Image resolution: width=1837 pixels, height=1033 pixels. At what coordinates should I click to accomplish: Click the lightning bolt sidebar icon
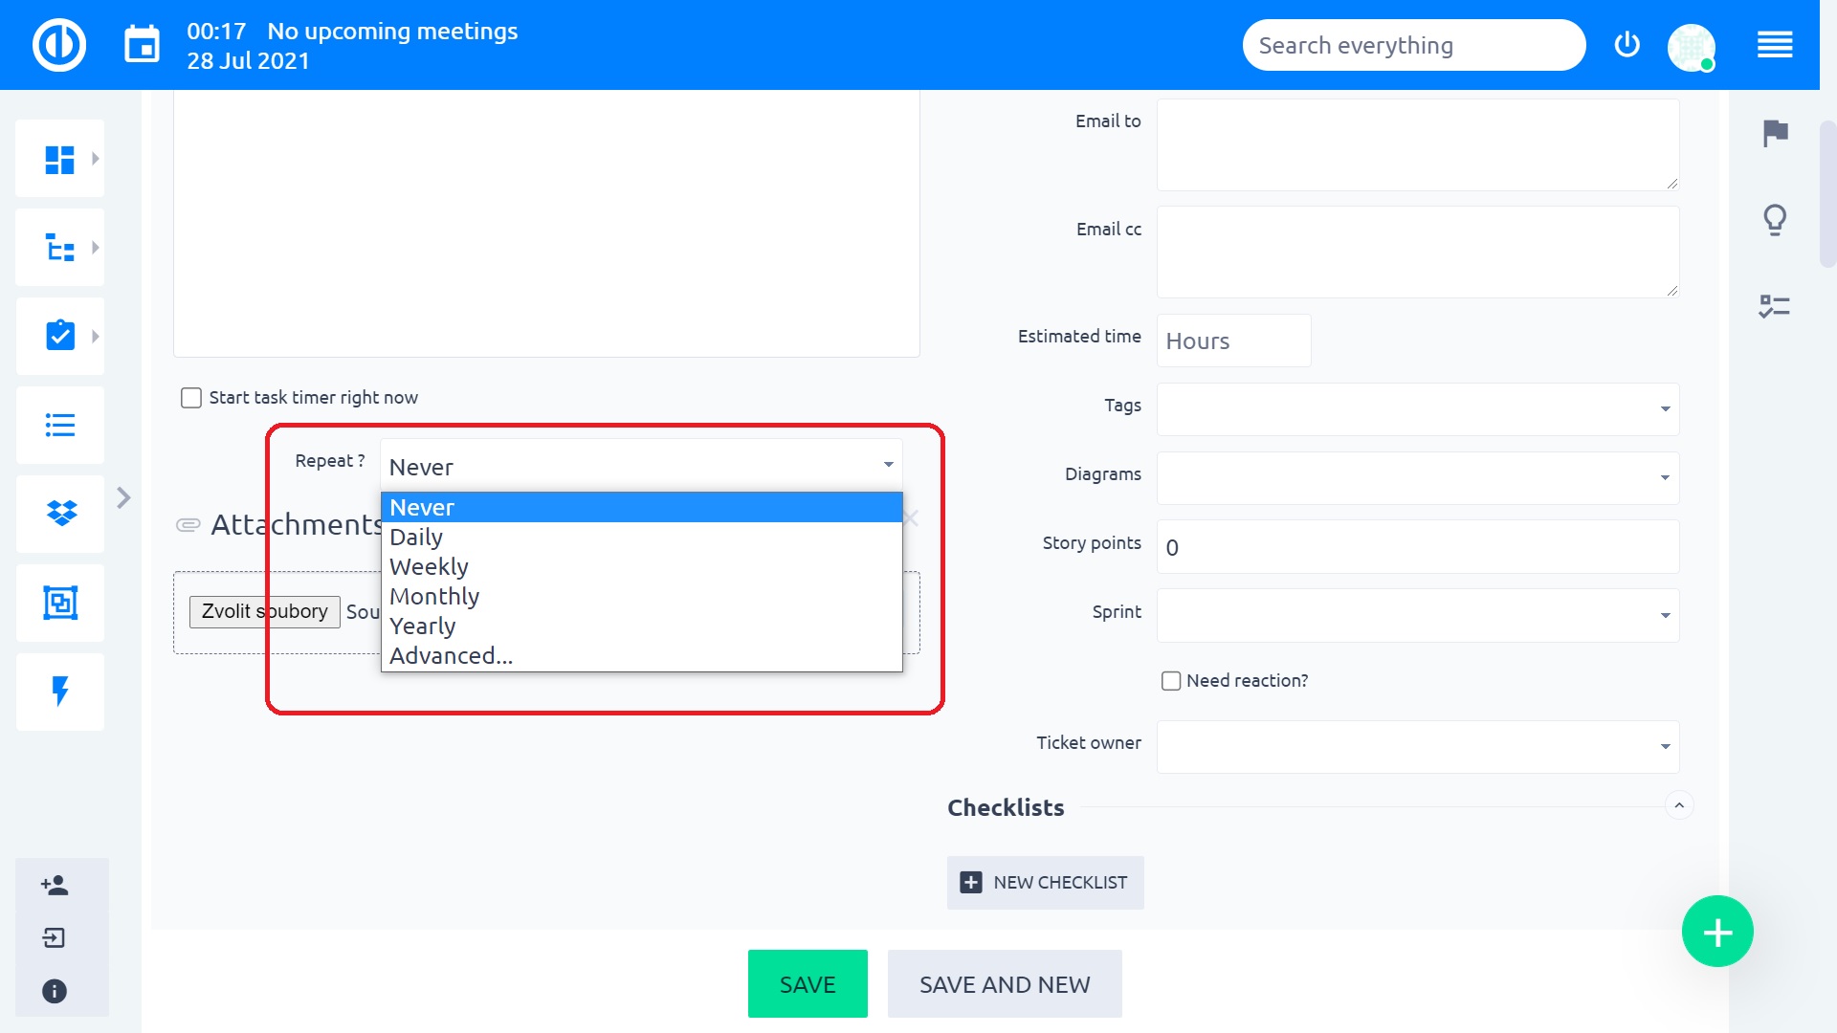[60, 691]
